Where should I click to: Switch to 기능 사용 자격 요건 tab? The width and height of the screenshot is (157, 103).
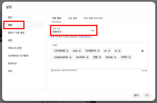(93, 18)
